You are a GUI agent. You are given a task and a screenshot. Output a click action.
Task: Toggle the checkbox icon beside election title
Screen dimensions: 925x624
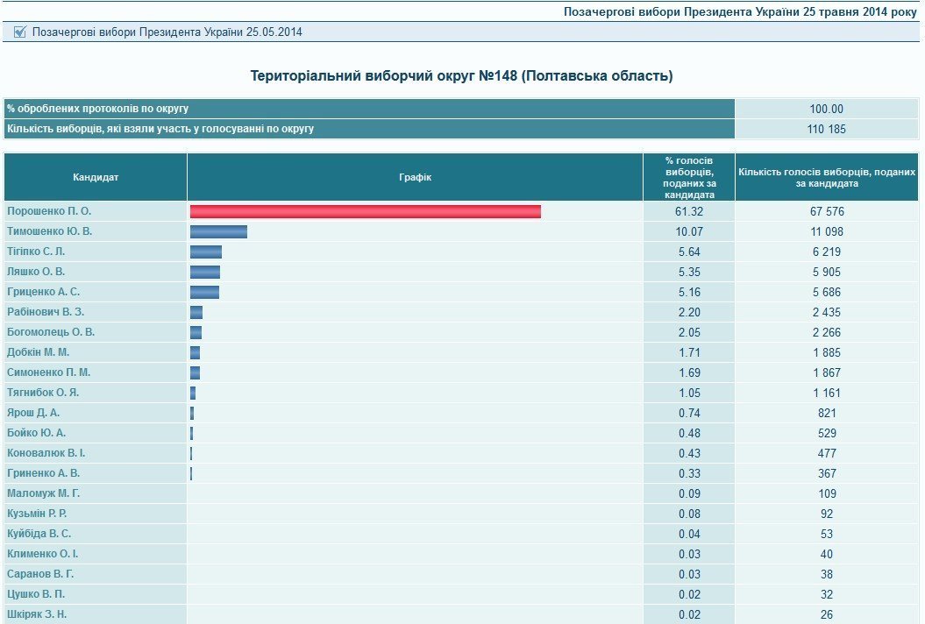[x=20, y=32]
